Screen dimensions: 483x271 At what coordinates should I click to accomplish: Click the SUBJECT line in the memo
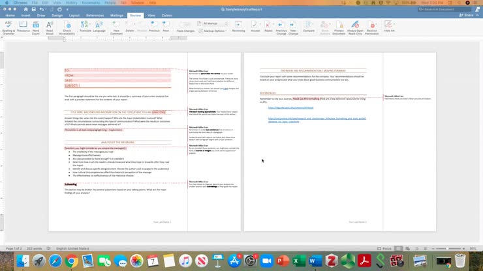pyautogui.click(x=117, y=85)
